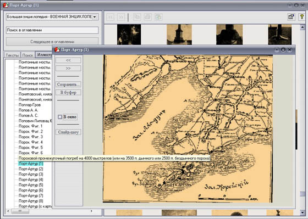This screenshot has height=219, width=308.
Task: Click the "В буфер" button
Action: tap(68, 93)
